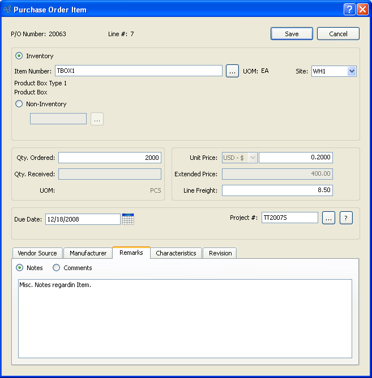Click the Non-Inventory item text field
The image size is (372, 378).
[x=58, y=119]
